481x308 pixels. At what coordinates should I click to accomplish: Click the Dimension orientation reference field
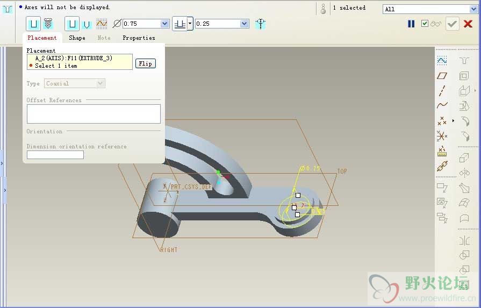(x=55, y=155)
